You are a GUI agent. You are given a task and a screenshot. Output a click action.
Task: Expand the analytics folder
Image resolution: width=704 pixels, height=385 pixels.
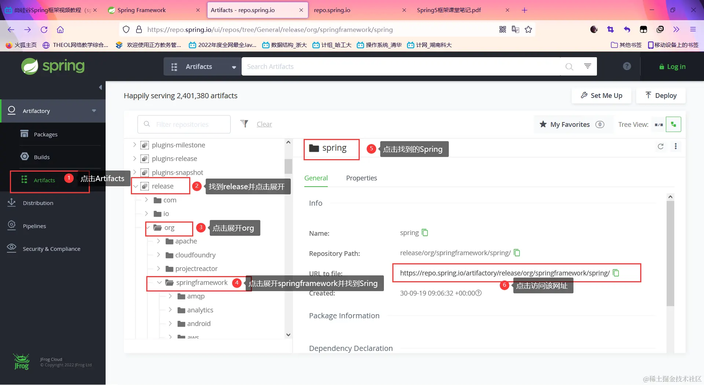pyautogui.click(x=170, y=310)
